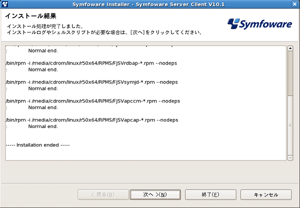Click the Symfoware title bar icon

coord(5,4)
